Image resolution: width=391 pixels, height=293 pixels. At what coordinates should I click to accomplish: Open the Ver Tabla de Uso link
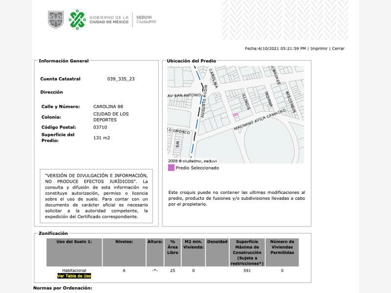click(74, 276)
